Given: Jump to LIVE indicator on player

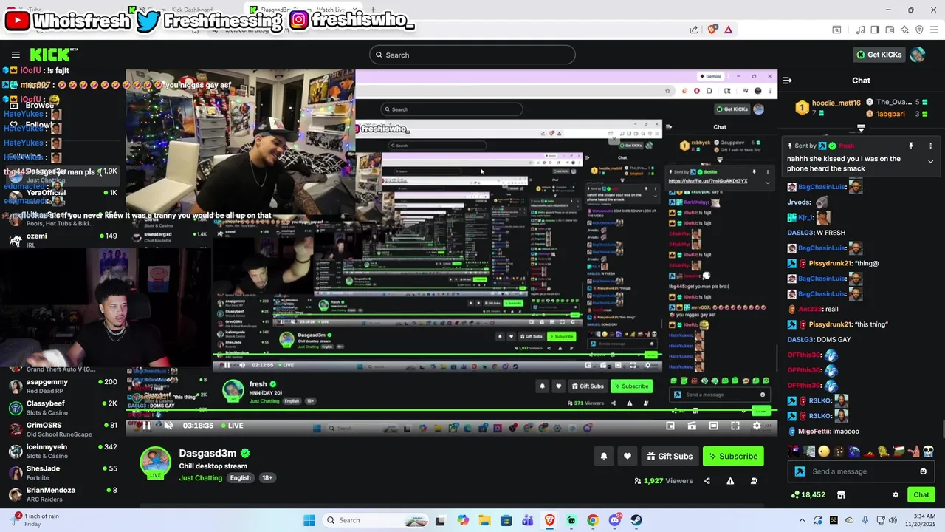Looking at the screenshot, I should coord(231,426).
